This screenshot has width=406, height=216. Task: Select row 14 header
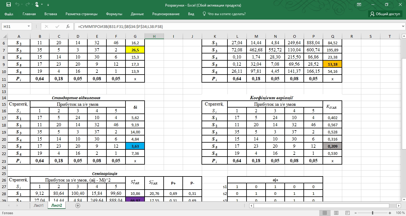pos(4,98)
